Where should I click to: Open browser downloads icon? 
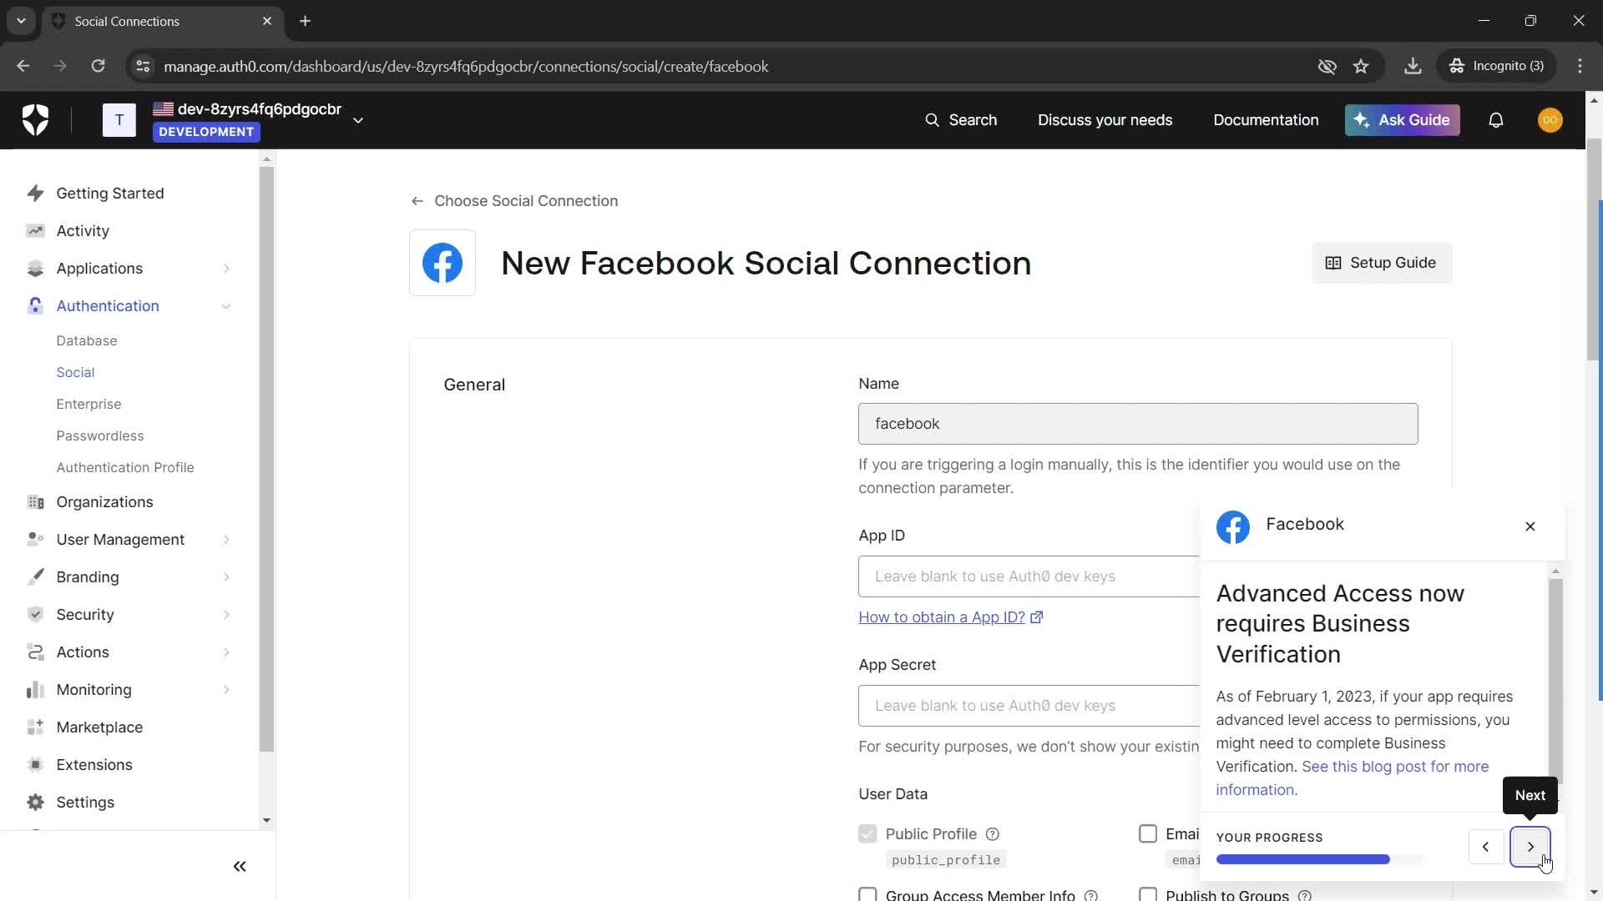click(x=1413, y=66)
